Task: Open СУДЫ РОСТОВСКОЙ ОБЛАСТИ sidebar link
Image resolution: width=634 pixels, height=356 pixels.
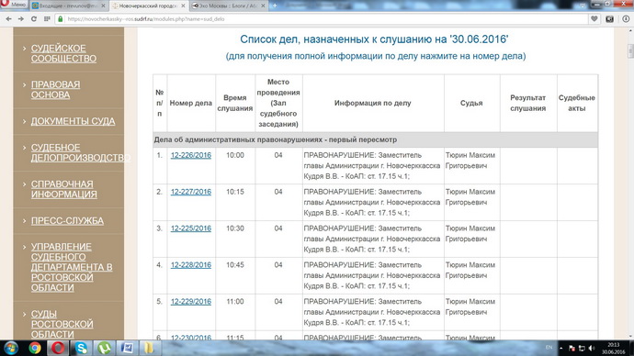Action: tap(62, 324)
